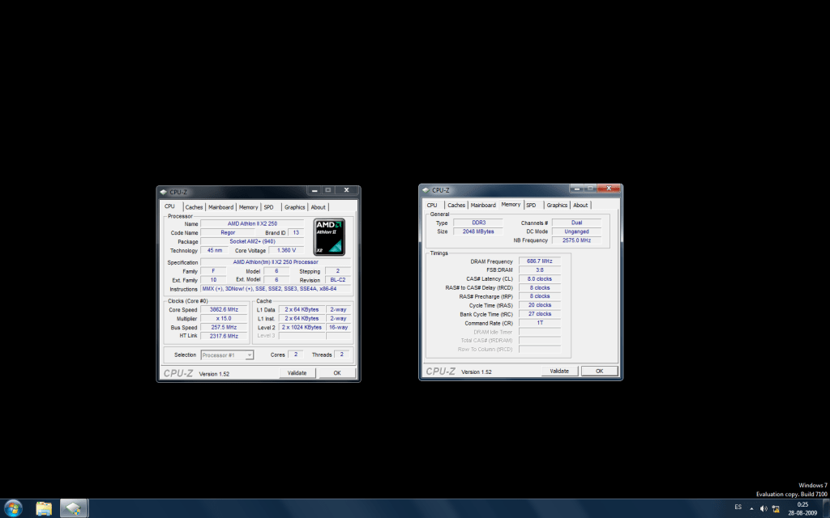Click the Bank Cycle Time value '27 clocks'
The height and width of the screenshot is (518, 830).
pos(539,314)
